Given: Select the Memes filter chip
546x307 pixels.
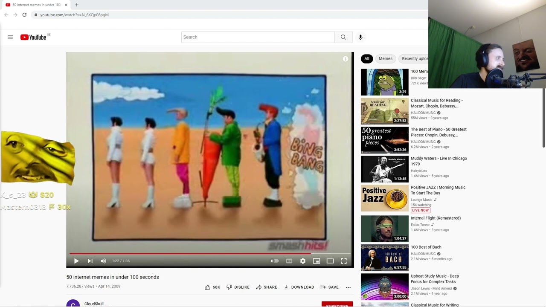Looking at the screenshot, I should (386, 59).
